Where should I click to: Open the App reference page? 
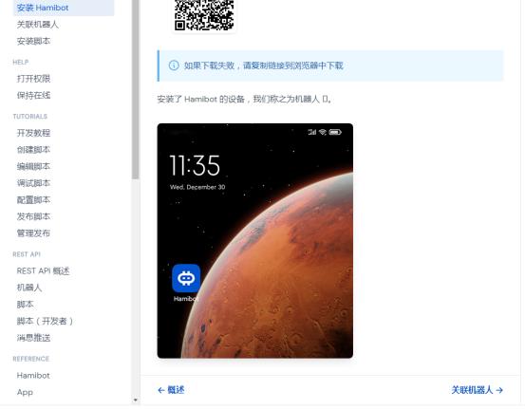coord(25,392)
